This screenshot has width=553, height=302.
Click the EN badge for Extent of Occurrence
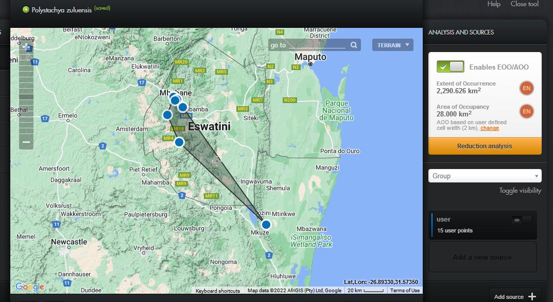(526, 88)
